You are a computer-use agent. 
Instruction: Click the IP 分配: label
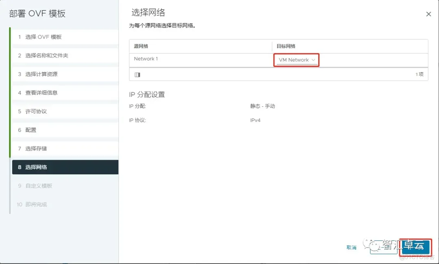[137, 106]
